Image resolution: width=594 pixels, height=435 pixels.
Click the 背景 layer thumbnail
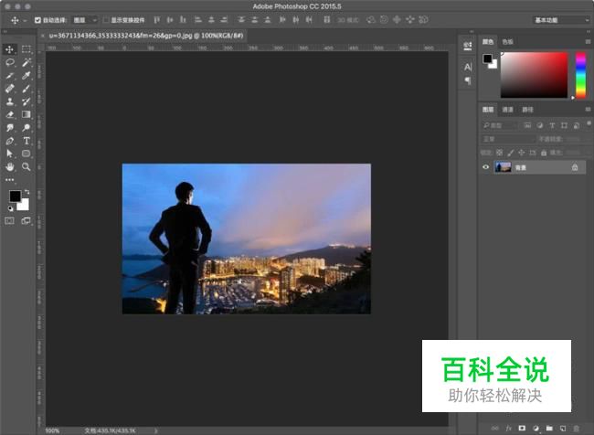(503, 167)
